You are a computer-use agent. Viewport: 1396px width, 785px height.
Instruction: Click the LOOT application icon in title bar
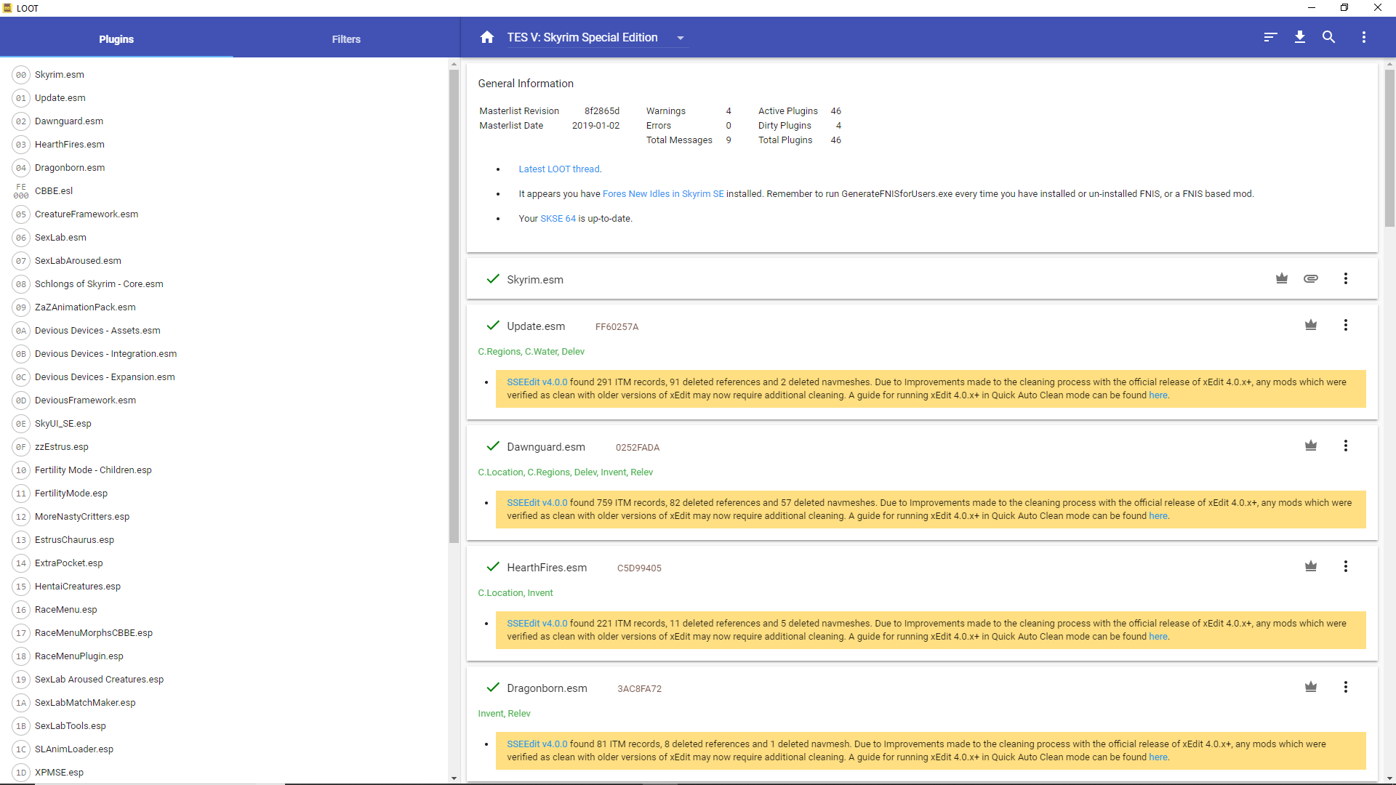(x=7, y=8)
